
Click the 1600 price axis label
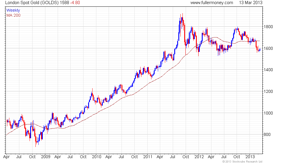pos(268,48)
